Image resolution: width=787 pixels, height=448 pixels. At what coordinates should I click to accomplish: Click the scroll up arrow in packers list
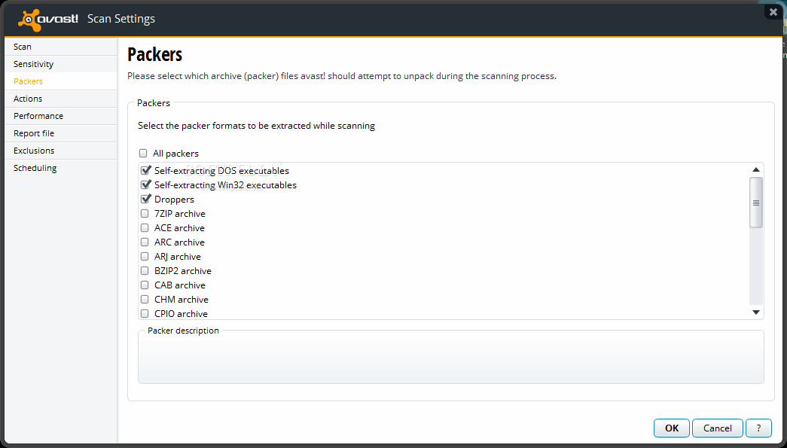point(756,170)
